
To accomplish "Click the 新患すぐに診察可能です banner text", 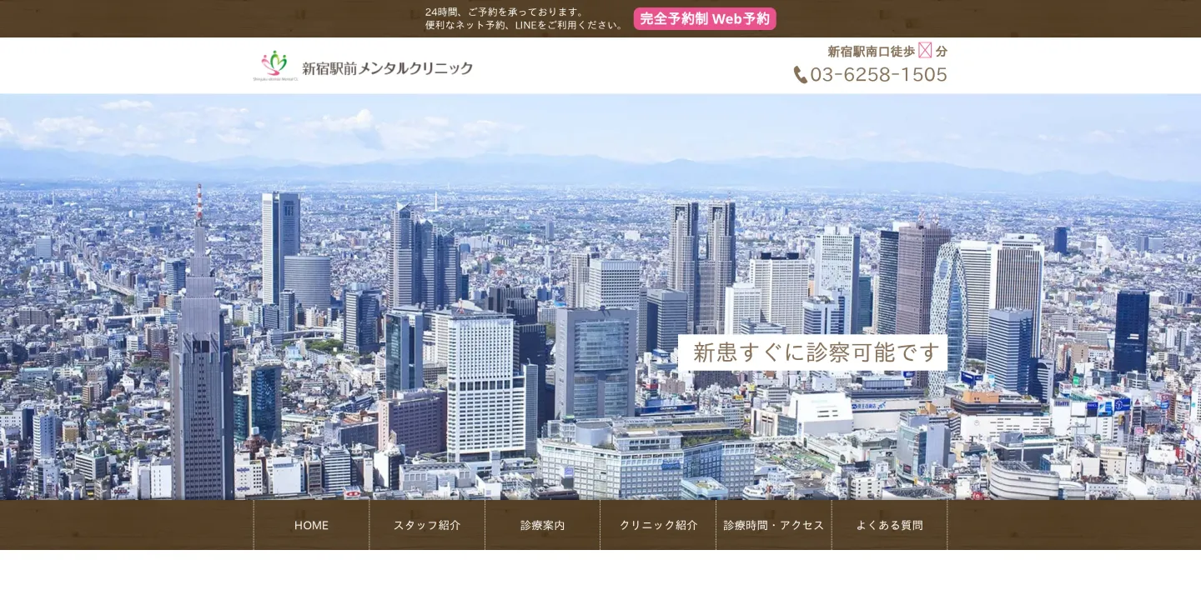I will pyautogui.click(x=814, y=352).
